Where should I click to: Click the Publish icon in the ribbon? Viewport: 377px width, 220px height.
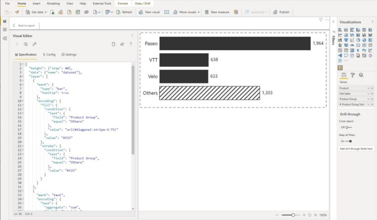[x=275, y=12]
